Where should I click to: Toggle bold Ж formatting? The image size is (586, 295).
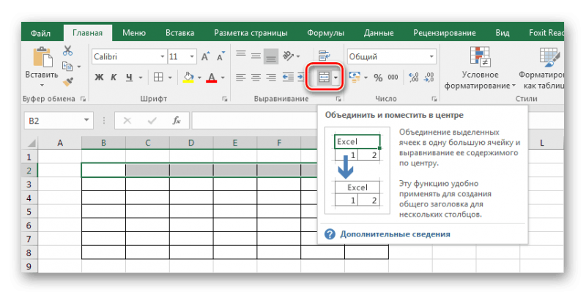tap(99, 78)
